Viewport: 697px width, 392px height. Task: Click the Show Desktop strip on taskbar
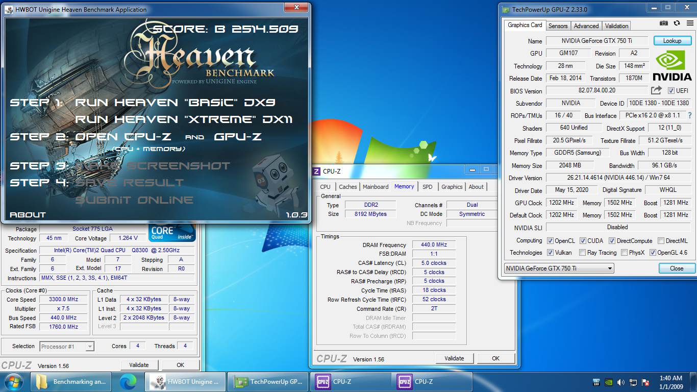693,382
